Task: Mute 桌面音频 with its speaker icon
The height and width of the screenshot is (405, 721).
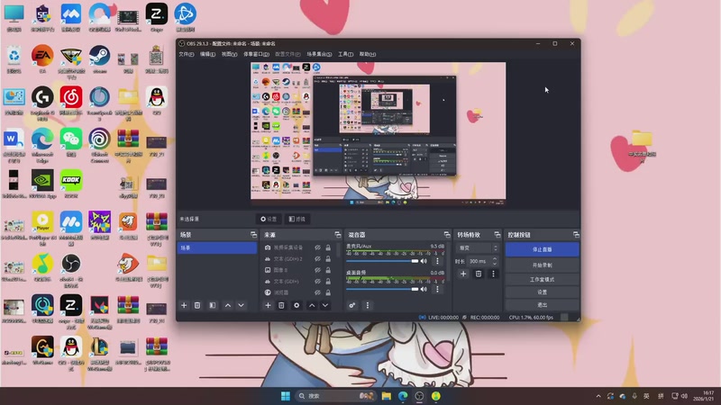Action: 424,289
